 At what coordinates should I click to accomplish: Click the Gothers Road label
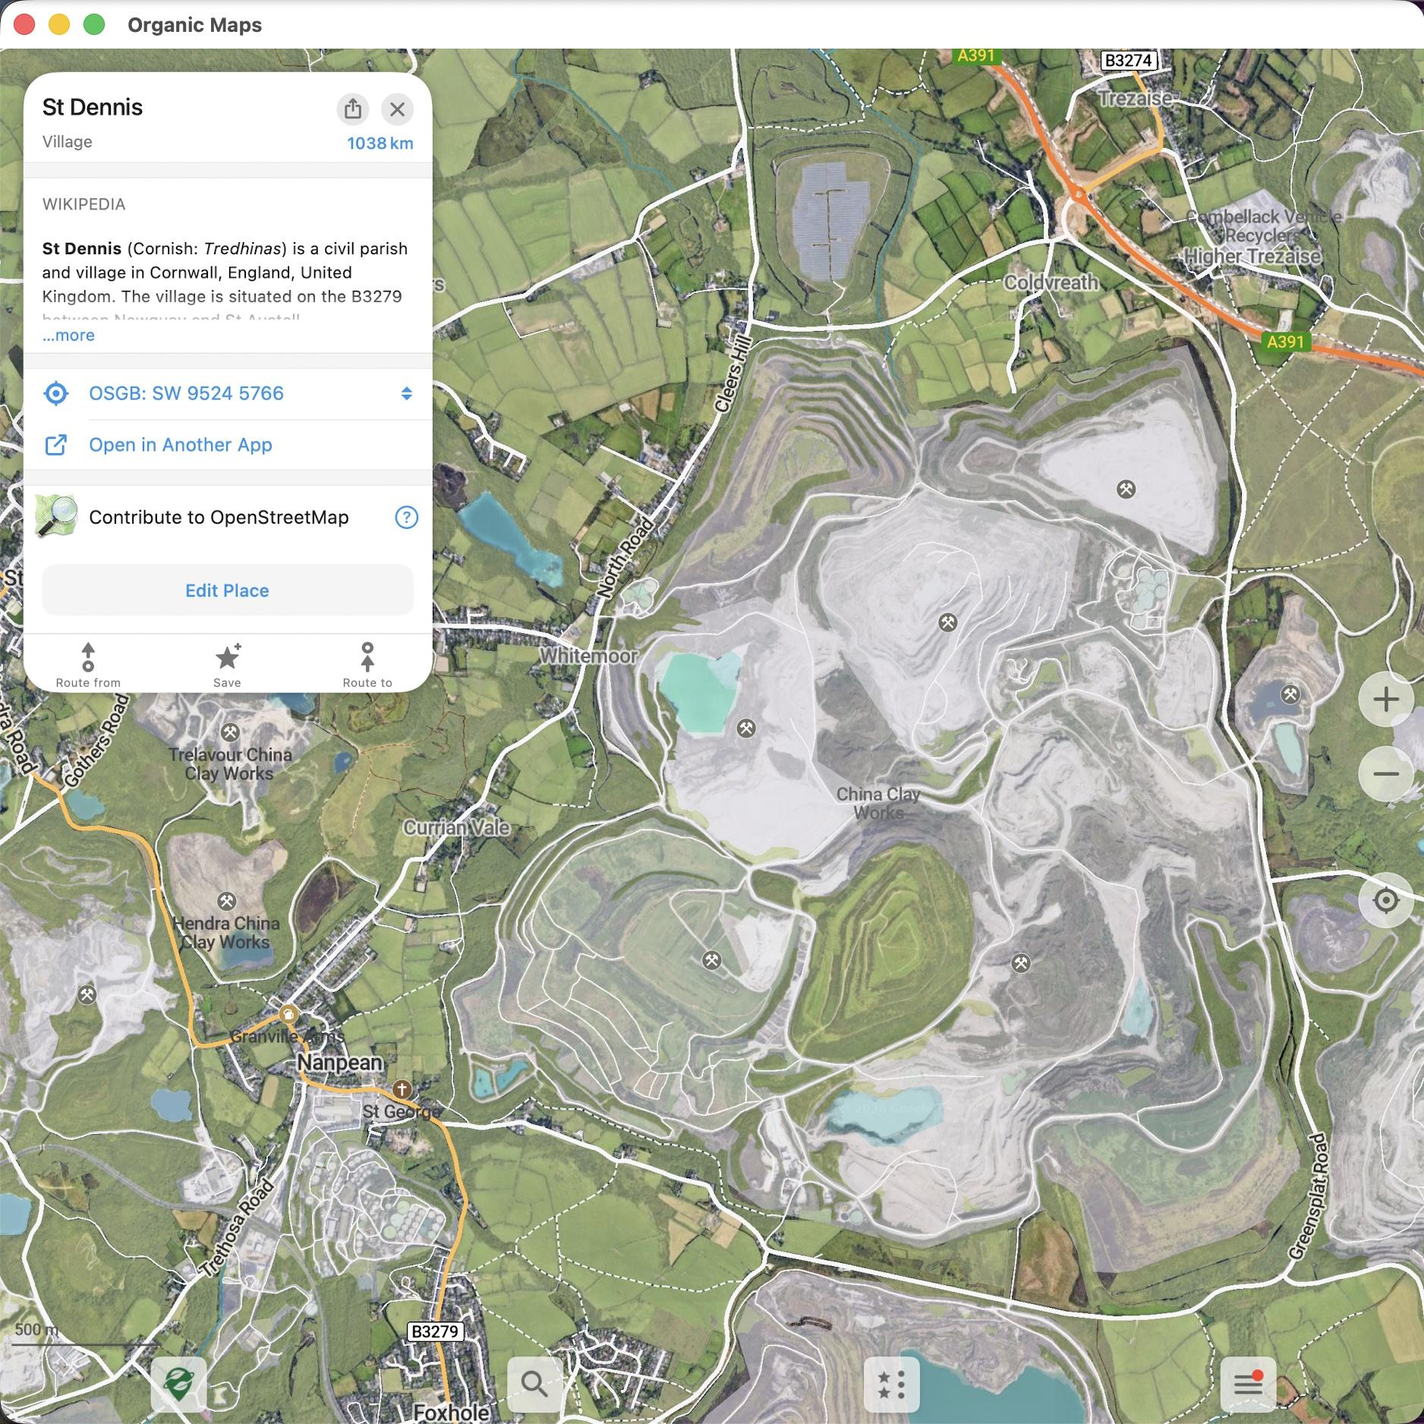click(96, 741)
